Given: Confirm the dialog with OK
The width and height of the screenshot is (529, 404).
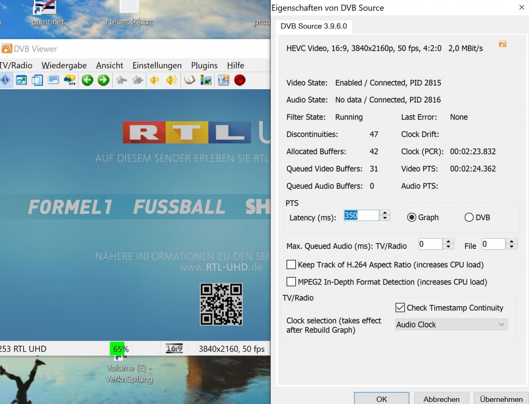Looking at the screenshot, I should (x=381, y=399).
